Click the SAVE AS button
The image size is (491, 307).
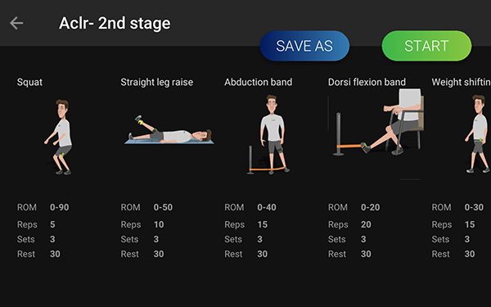(304, 46)
